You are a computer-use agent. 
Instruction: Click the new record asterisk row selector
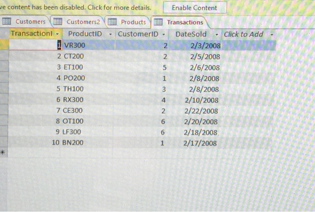point(4,153)
